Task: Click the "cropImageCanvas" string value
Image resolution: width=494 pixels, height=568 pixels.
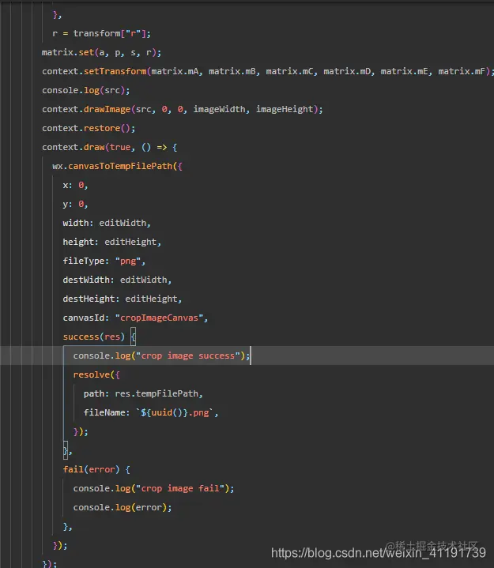Action: [x=159, y=318]
